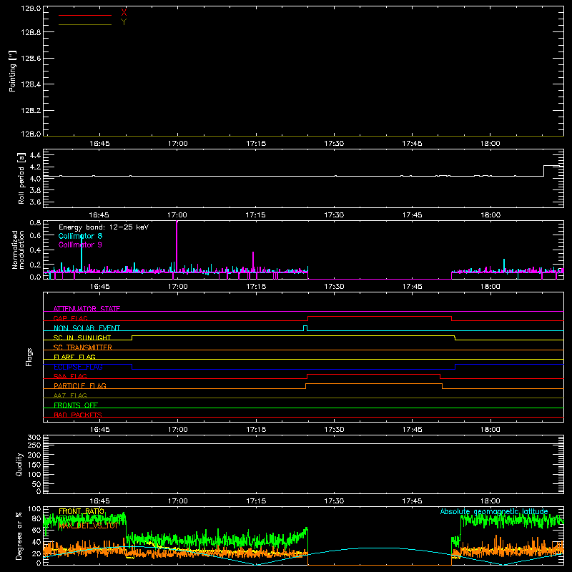Click the ECLIPSE_FLAG label
The height and width of the screenshot is (572, 572).
tap(78, 367)
